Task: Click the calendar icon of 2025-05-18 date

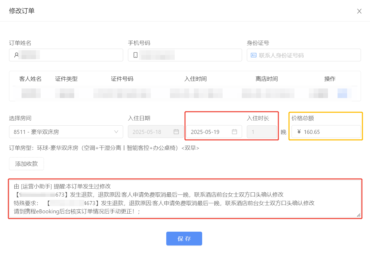Action: coord(176,132)
